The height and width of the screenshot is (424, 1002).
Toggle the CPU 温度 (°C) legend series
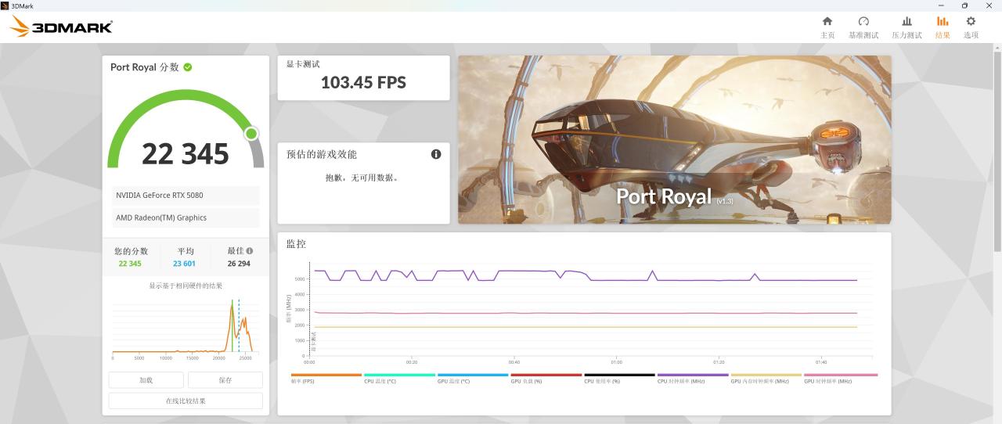tap(399, 379)
